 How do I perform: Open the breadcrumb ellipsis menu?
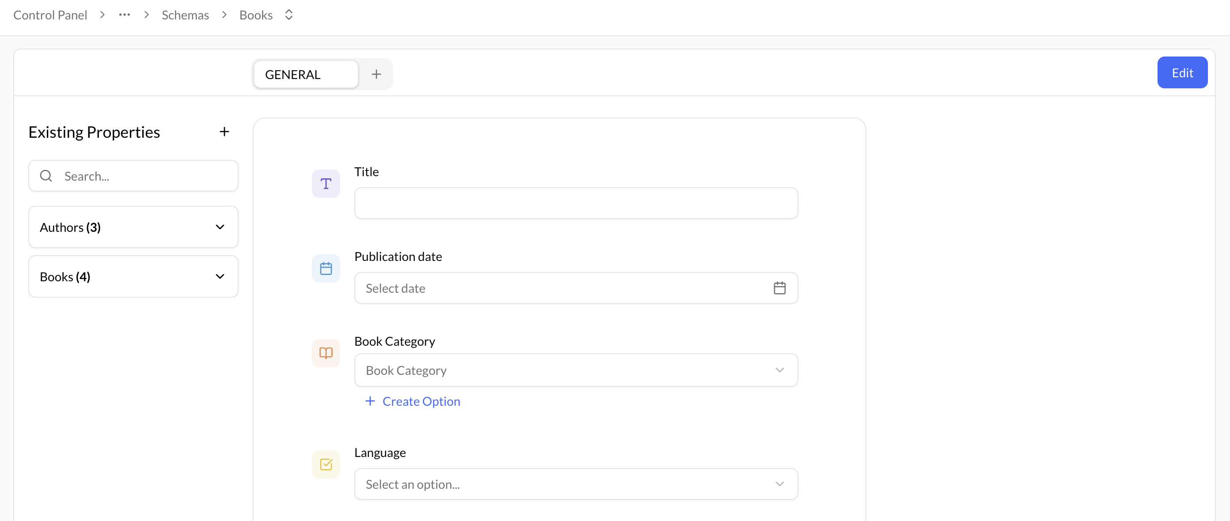pyautogui.click(x=125, y=15)
